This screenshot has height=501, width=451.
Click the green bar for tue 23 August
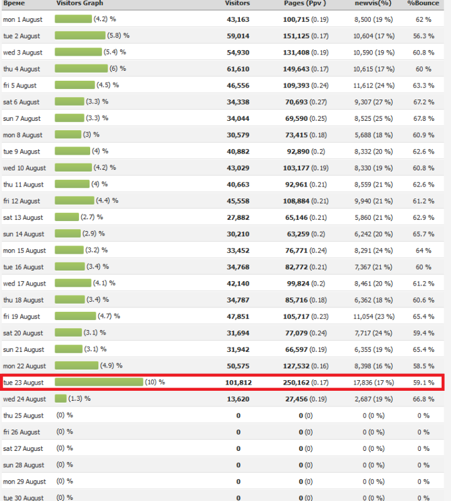99,382
